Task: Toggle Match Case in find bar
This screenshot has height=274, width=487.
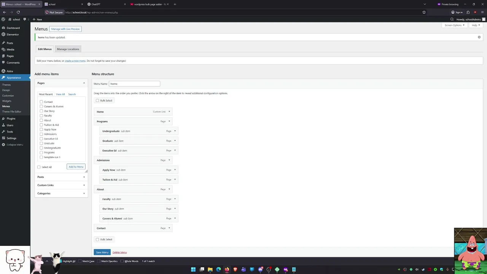Action: coord(80,261)
